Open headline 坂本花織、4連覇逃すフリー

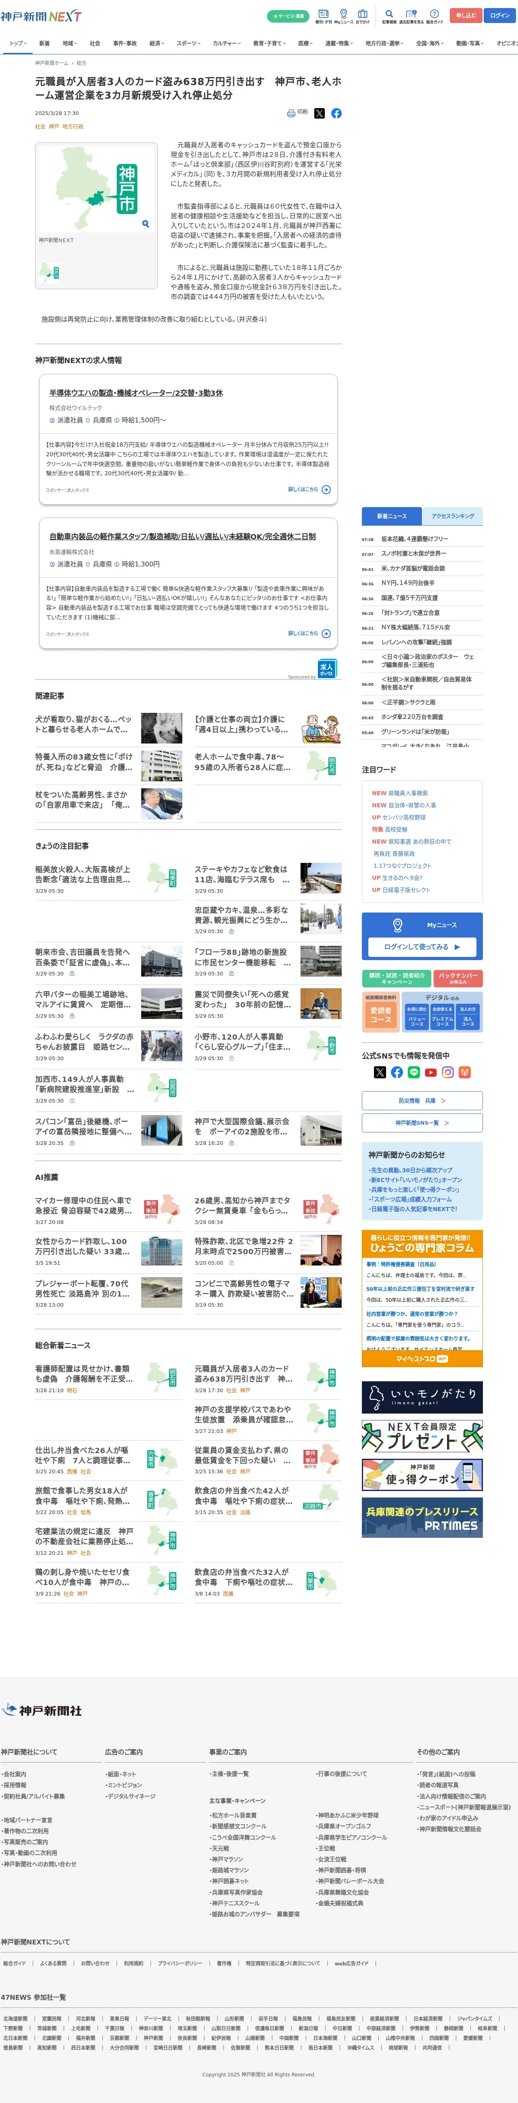414,539
